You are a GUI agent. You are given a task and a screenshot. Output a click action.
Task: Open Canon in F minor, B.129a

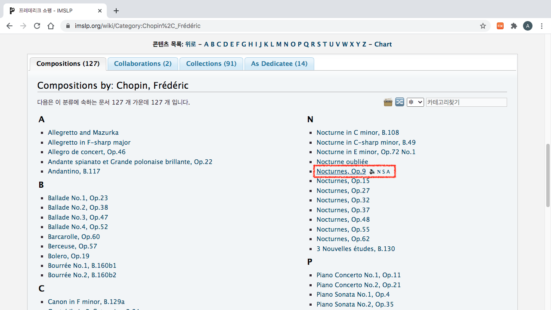[x=86, y=302]
